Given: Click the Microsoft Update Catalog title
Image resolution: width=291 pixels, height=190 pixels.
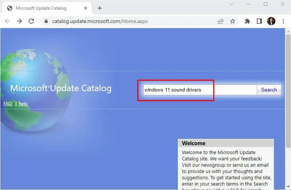Looking at the screenshot, I should 61,88.
